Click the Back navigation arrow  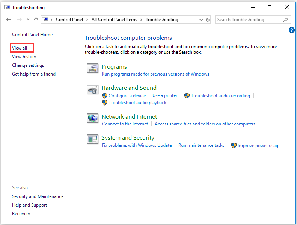tap(8, 20)
